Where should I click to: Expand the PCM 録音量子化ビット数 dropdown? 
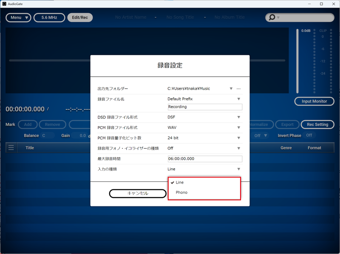click(238, 138)
